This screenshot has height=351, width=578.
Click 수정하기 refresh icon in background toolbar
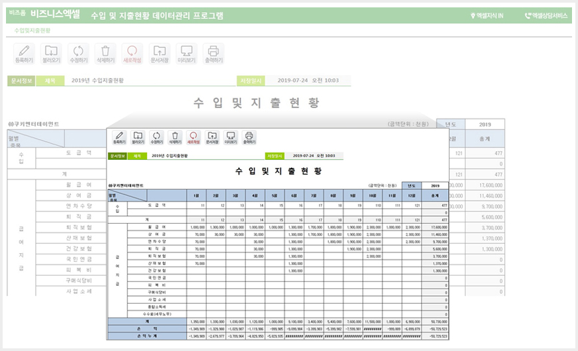(79, 54)
